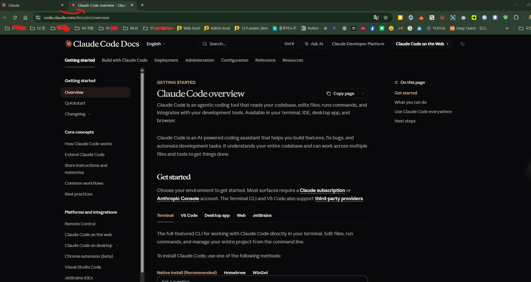
Task: Go to the Reference tab
Action: [265, 60]
